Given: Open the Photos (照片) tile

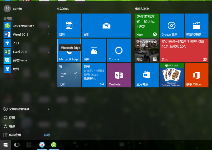Looking at the screenshot, I should coord(94,50).
